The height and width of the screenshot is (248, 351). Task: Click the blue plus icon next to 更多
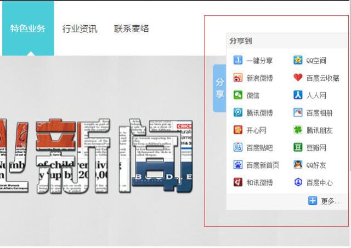tap(313, 200)
